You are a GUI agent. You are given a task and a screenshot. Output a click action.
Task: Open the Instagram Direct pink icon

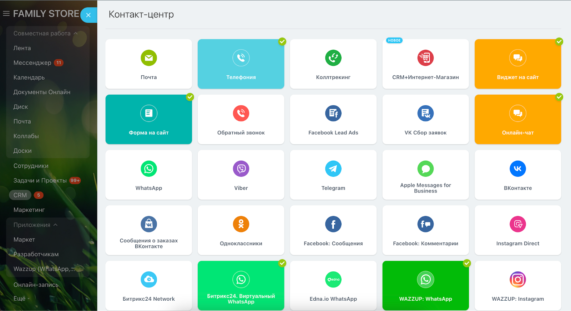click(518, 224)
